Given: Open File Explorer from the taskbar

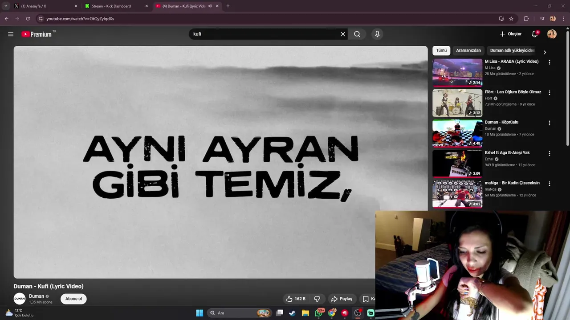Looking at the screenshot, I should (x=305, y=313).
